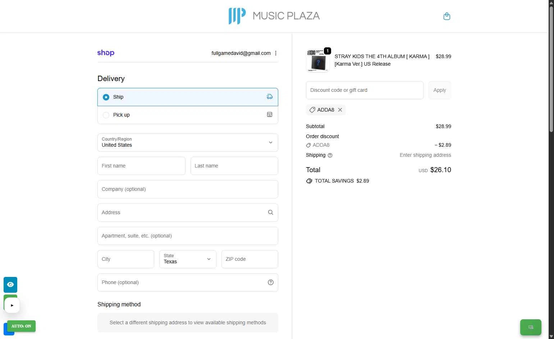The width and height of the screenshot is (554, 339).
Task: Click the fullgamedavid@gmail.com email text
Action: [241, 53]
